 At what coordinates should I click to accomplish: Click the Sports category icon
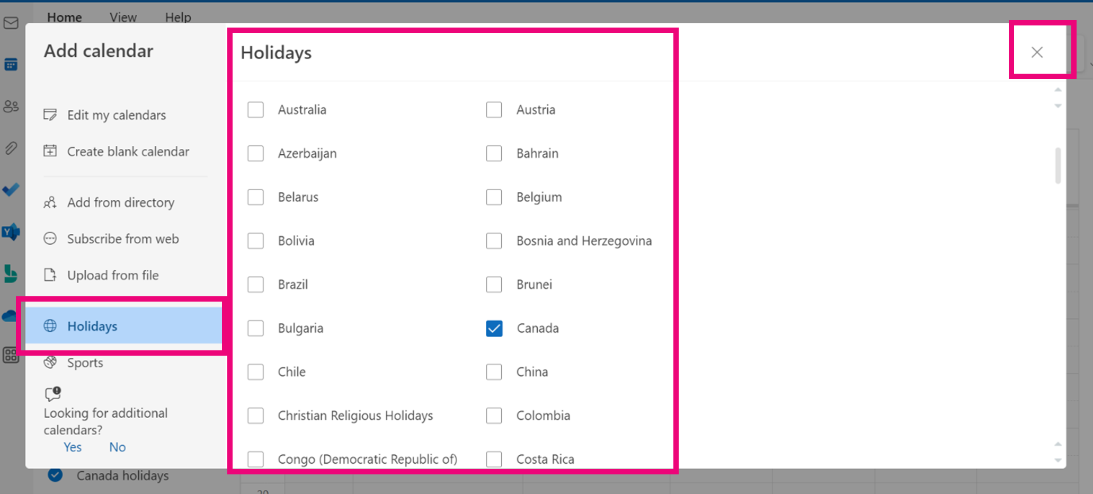pyautogui.click(x=50, y=363)
